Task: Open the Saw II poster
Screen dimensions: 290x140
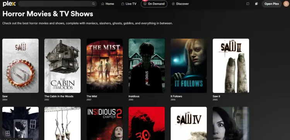Action: (231, 66)
